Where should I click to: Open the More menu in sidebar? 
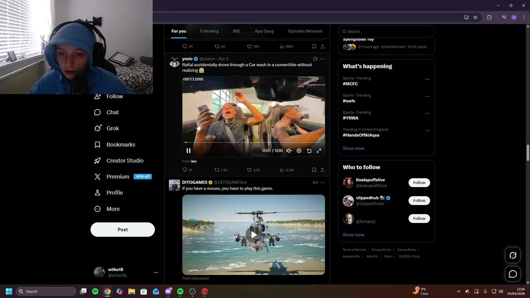[x=107, y=209]
